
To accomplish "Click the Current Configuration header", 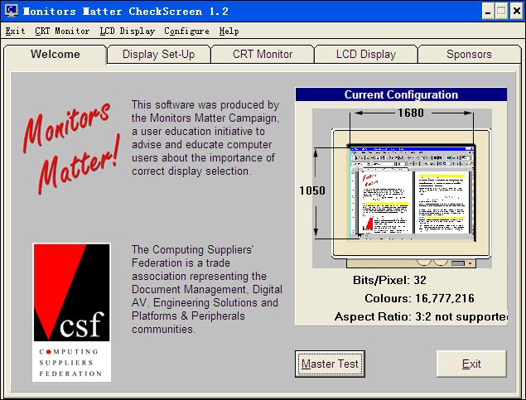I will 401,94.
